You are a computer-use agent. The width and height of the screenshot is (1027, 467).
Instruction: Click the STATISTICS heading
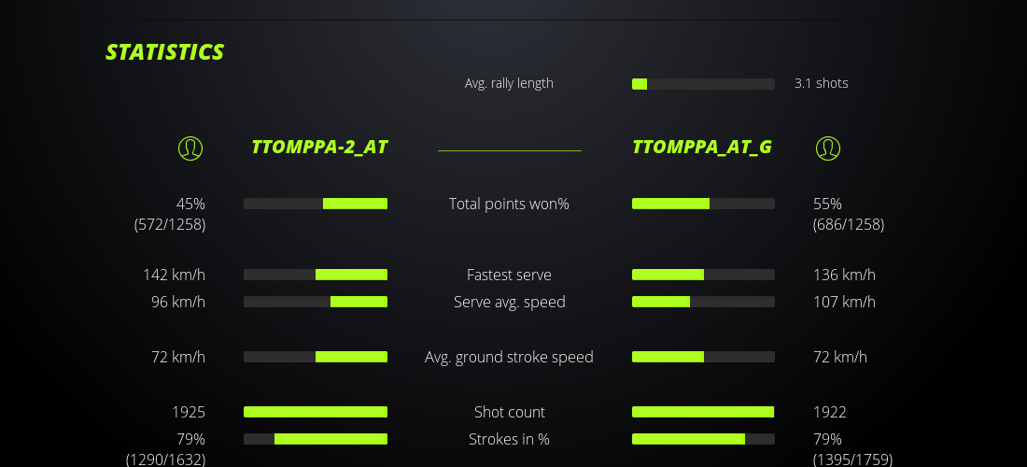(x=164, y=52)
